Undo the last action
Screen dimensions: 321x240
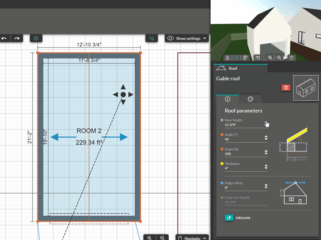(x=5, y=38)
